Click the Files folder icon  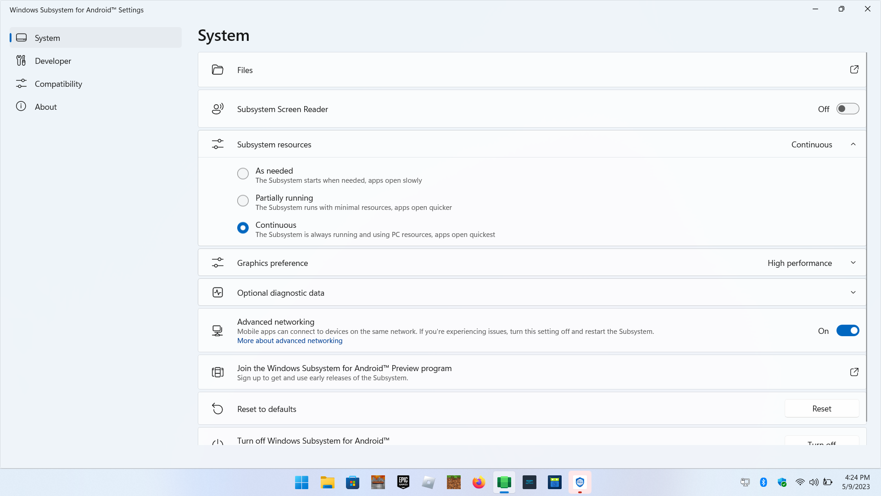pos(217,70)
